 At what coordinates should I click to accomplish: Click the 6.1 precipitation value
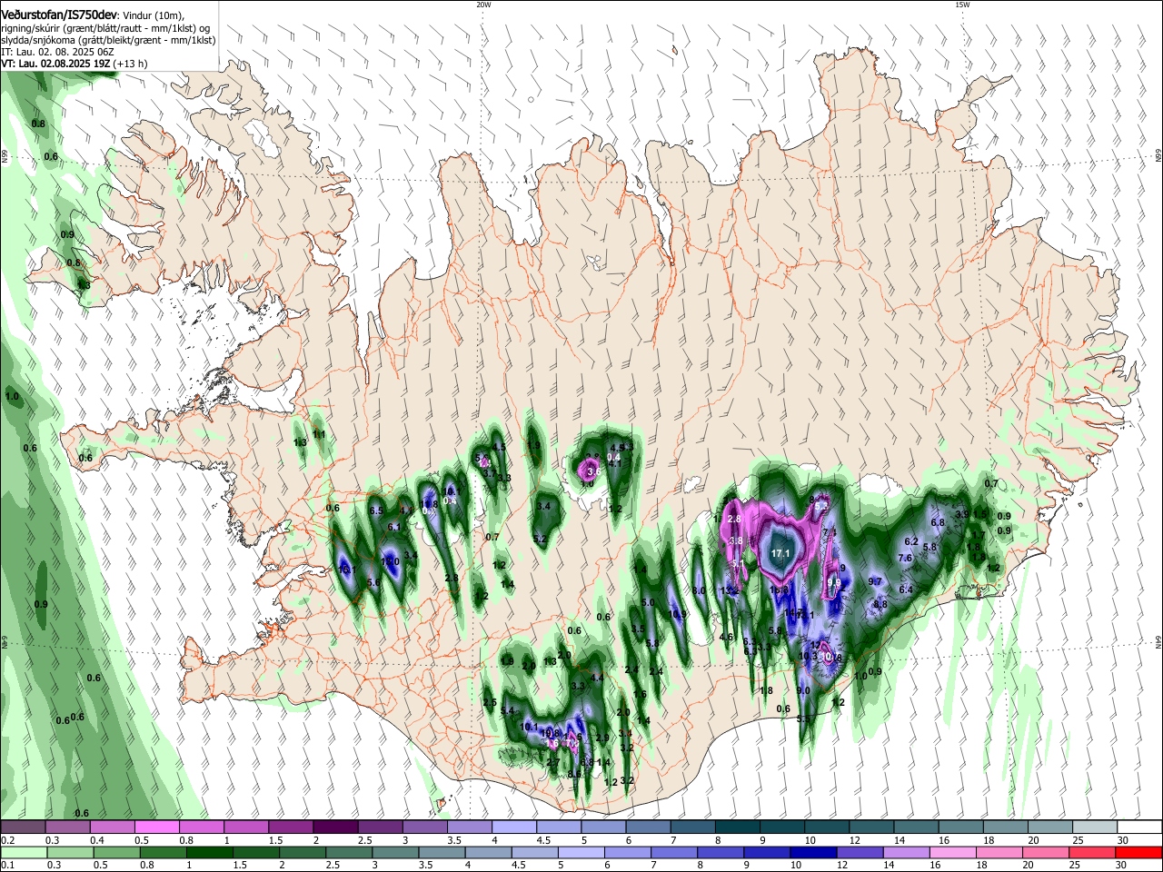394,527
